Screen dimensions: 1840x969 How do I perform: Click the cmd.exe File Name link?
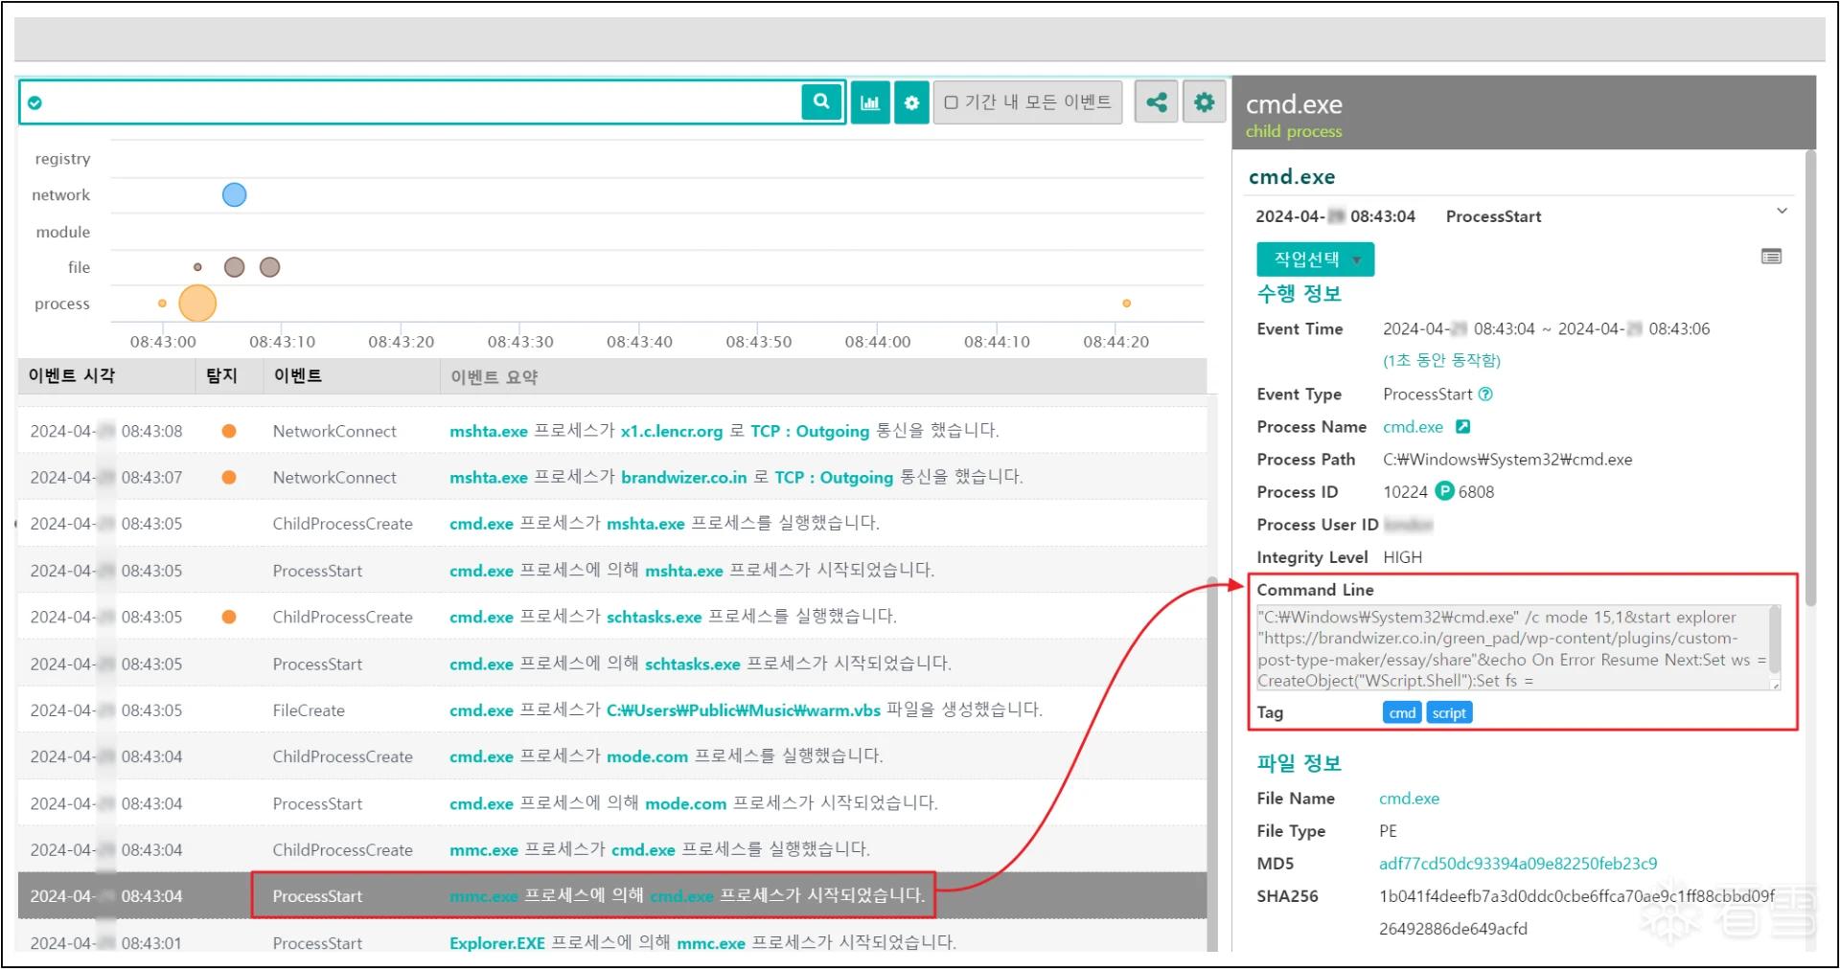[x=1409, y=799]
